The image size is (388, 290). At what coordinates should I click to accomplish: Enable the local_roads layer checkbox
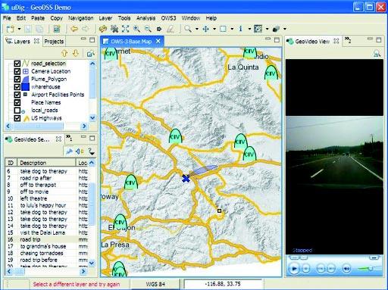[17, 111]
